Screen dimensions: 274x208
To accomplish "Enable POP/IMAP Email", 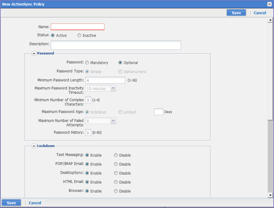I will (87, 164).
